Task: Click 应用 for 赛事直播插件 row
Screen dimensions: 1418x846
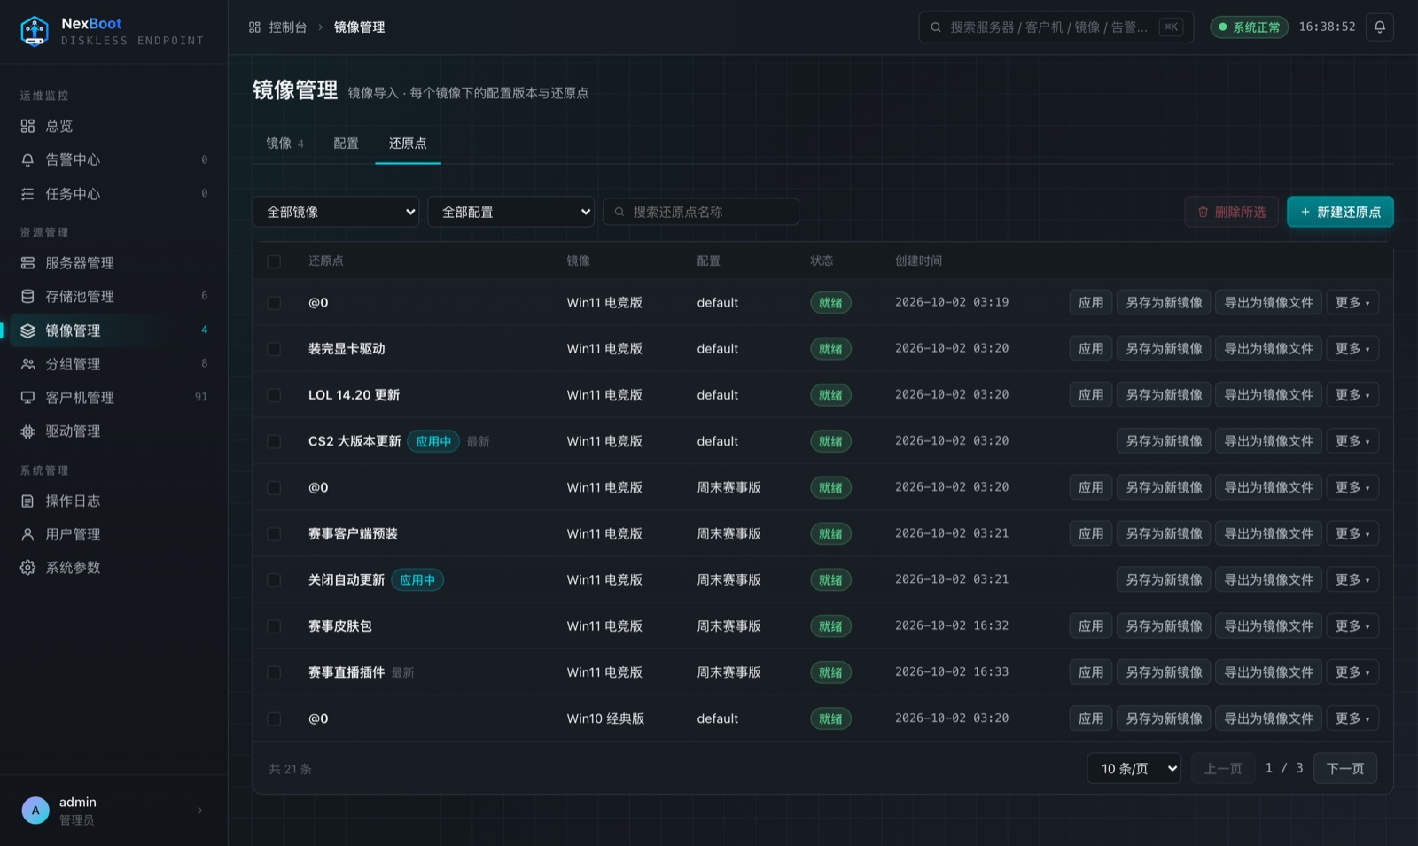Action: pos(1090,672)
